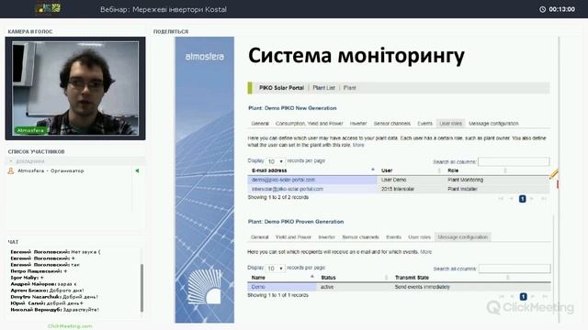The width and height of the screenshot is (588, 330).
Task: Select Atmosfera - Организатор in participant list
Action: click(51, 170)
